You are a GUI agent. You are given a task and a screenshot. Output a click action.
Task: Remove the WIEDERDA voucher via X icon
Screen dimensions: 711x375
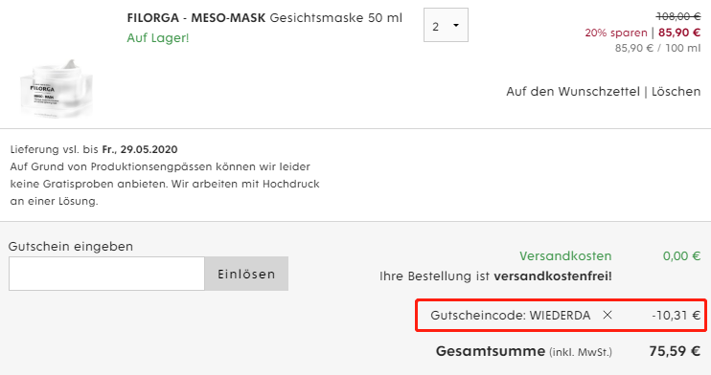608,316
